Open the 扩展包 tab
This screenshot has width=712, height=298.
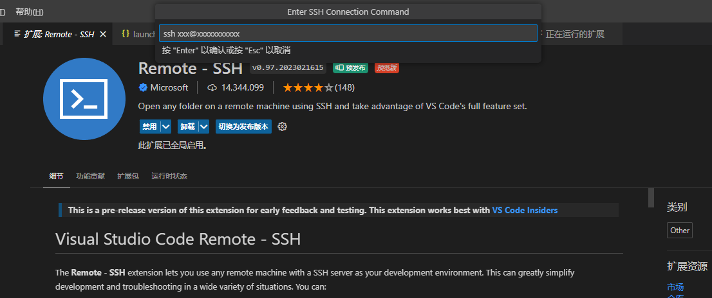128,176
